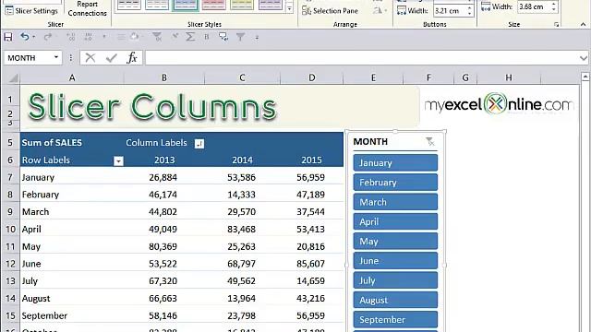Toggle the July slicer button
Viewport: 591px width, 332px height.
(x=395, y=280)
